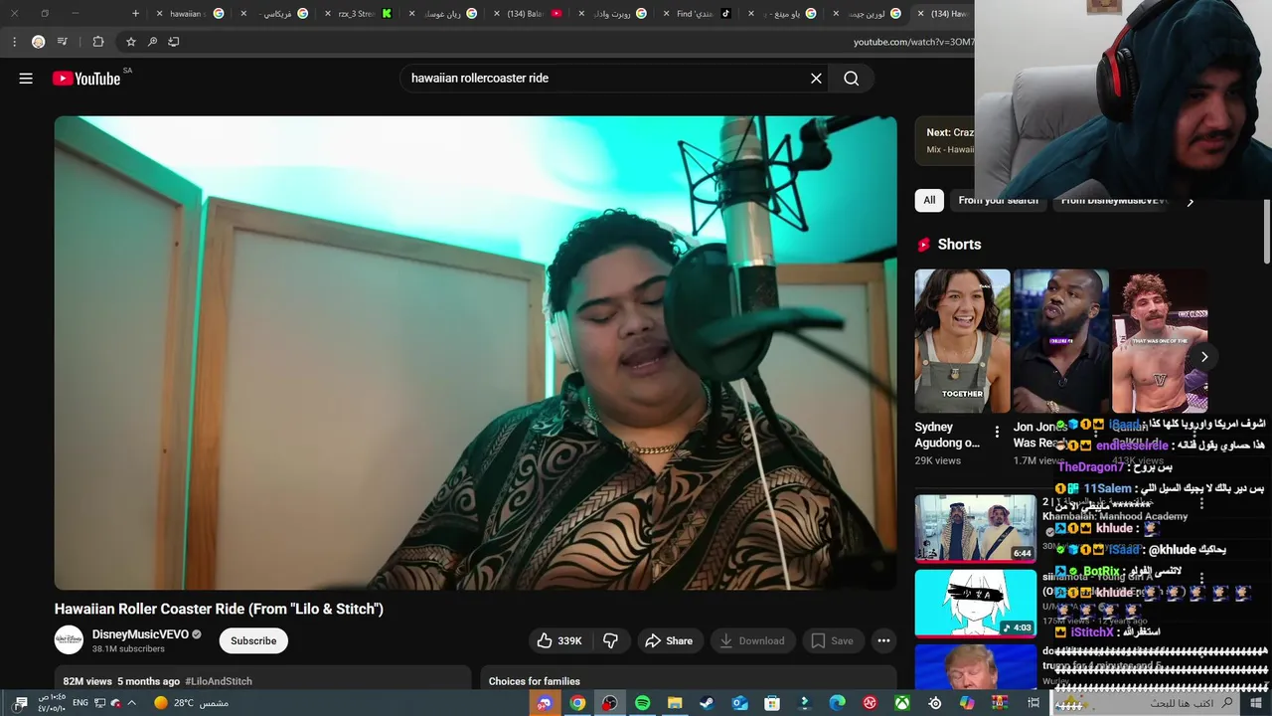The width and height of the screenshot is (1272, 716).
Task: Open Chrome three-dot menu
Action: [14, 42]
